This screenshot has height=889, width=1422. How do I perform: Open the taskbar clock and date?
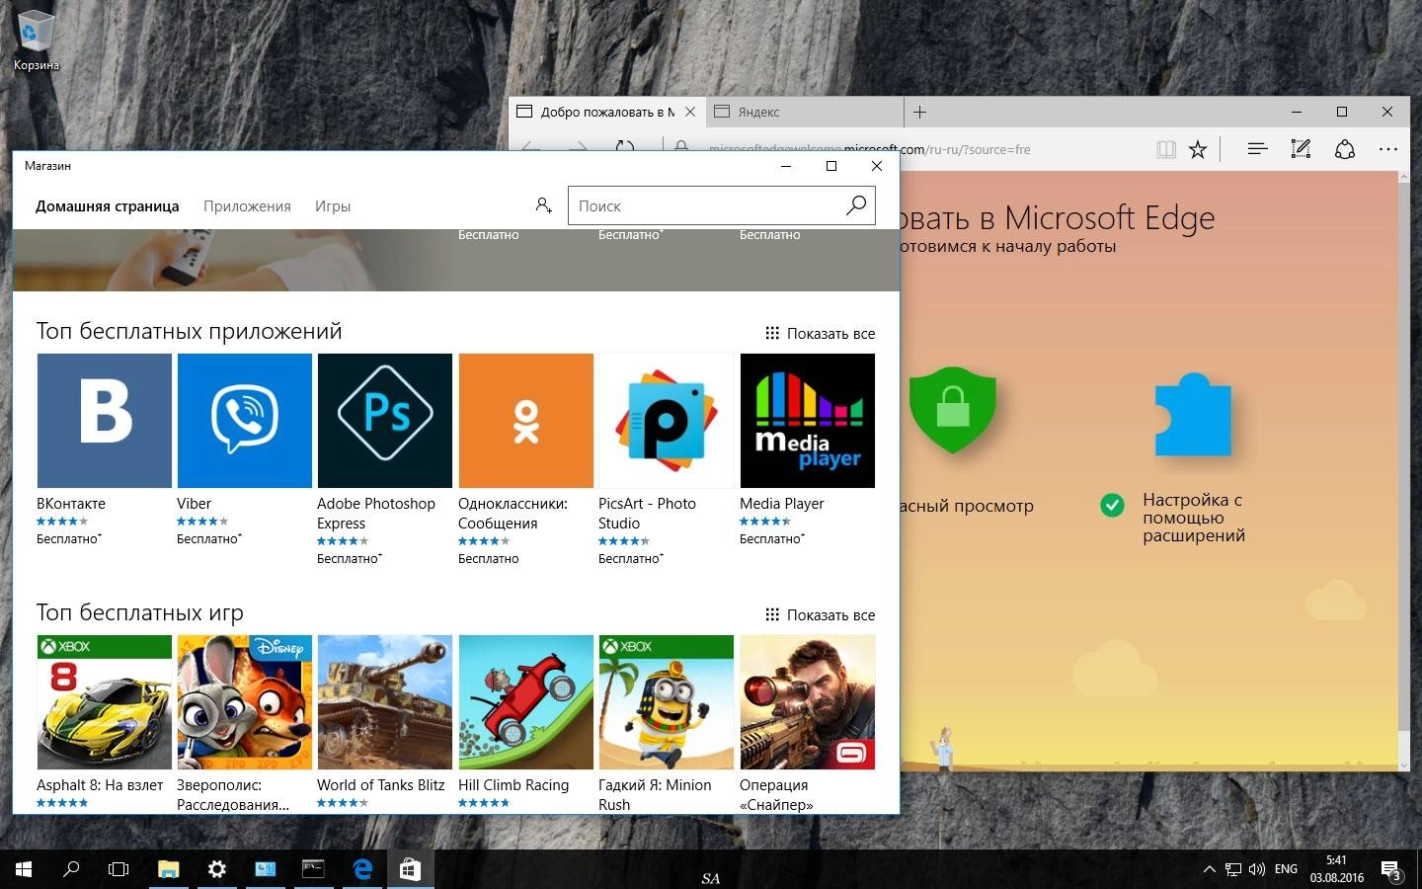point(1337,869)
